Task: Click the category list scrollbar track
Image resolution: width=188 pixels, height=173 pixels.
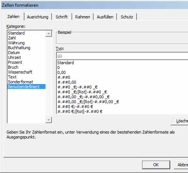Action: pyautogui.click(x=49, y=77)
